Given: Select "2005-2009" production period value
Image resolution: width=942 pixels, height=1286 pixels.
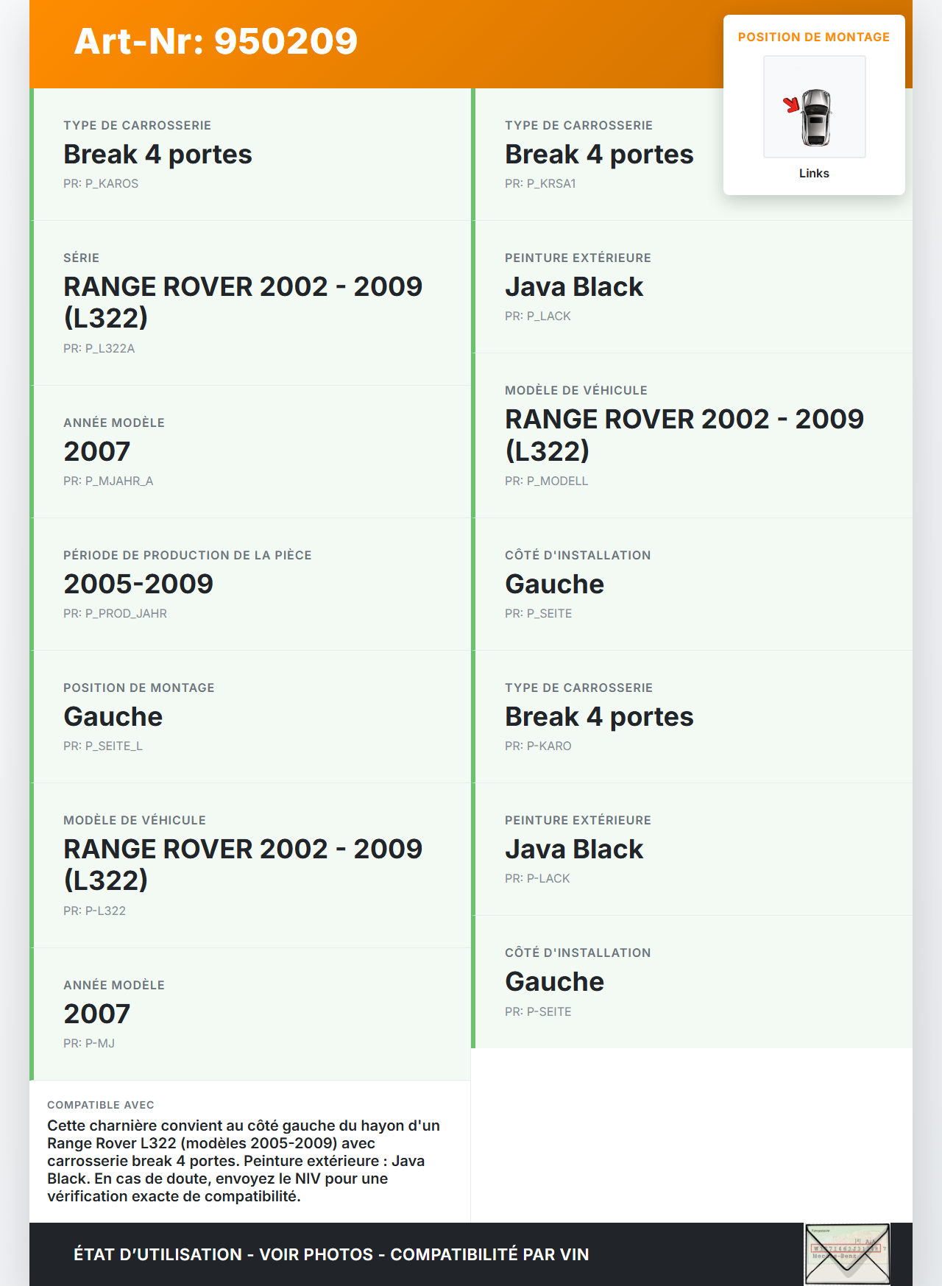Looking at the screenshot, I should tap(138, 584).
